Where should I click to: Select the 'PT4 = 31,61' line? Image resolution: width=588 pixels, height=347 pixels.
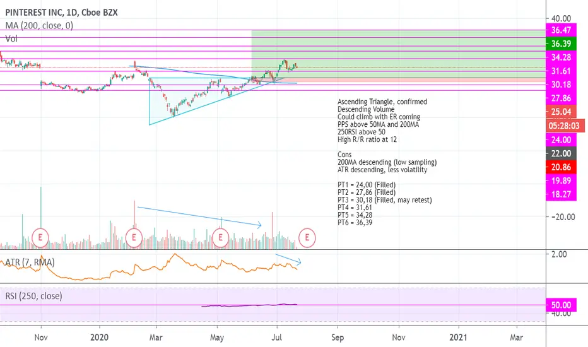pos(355,208)
